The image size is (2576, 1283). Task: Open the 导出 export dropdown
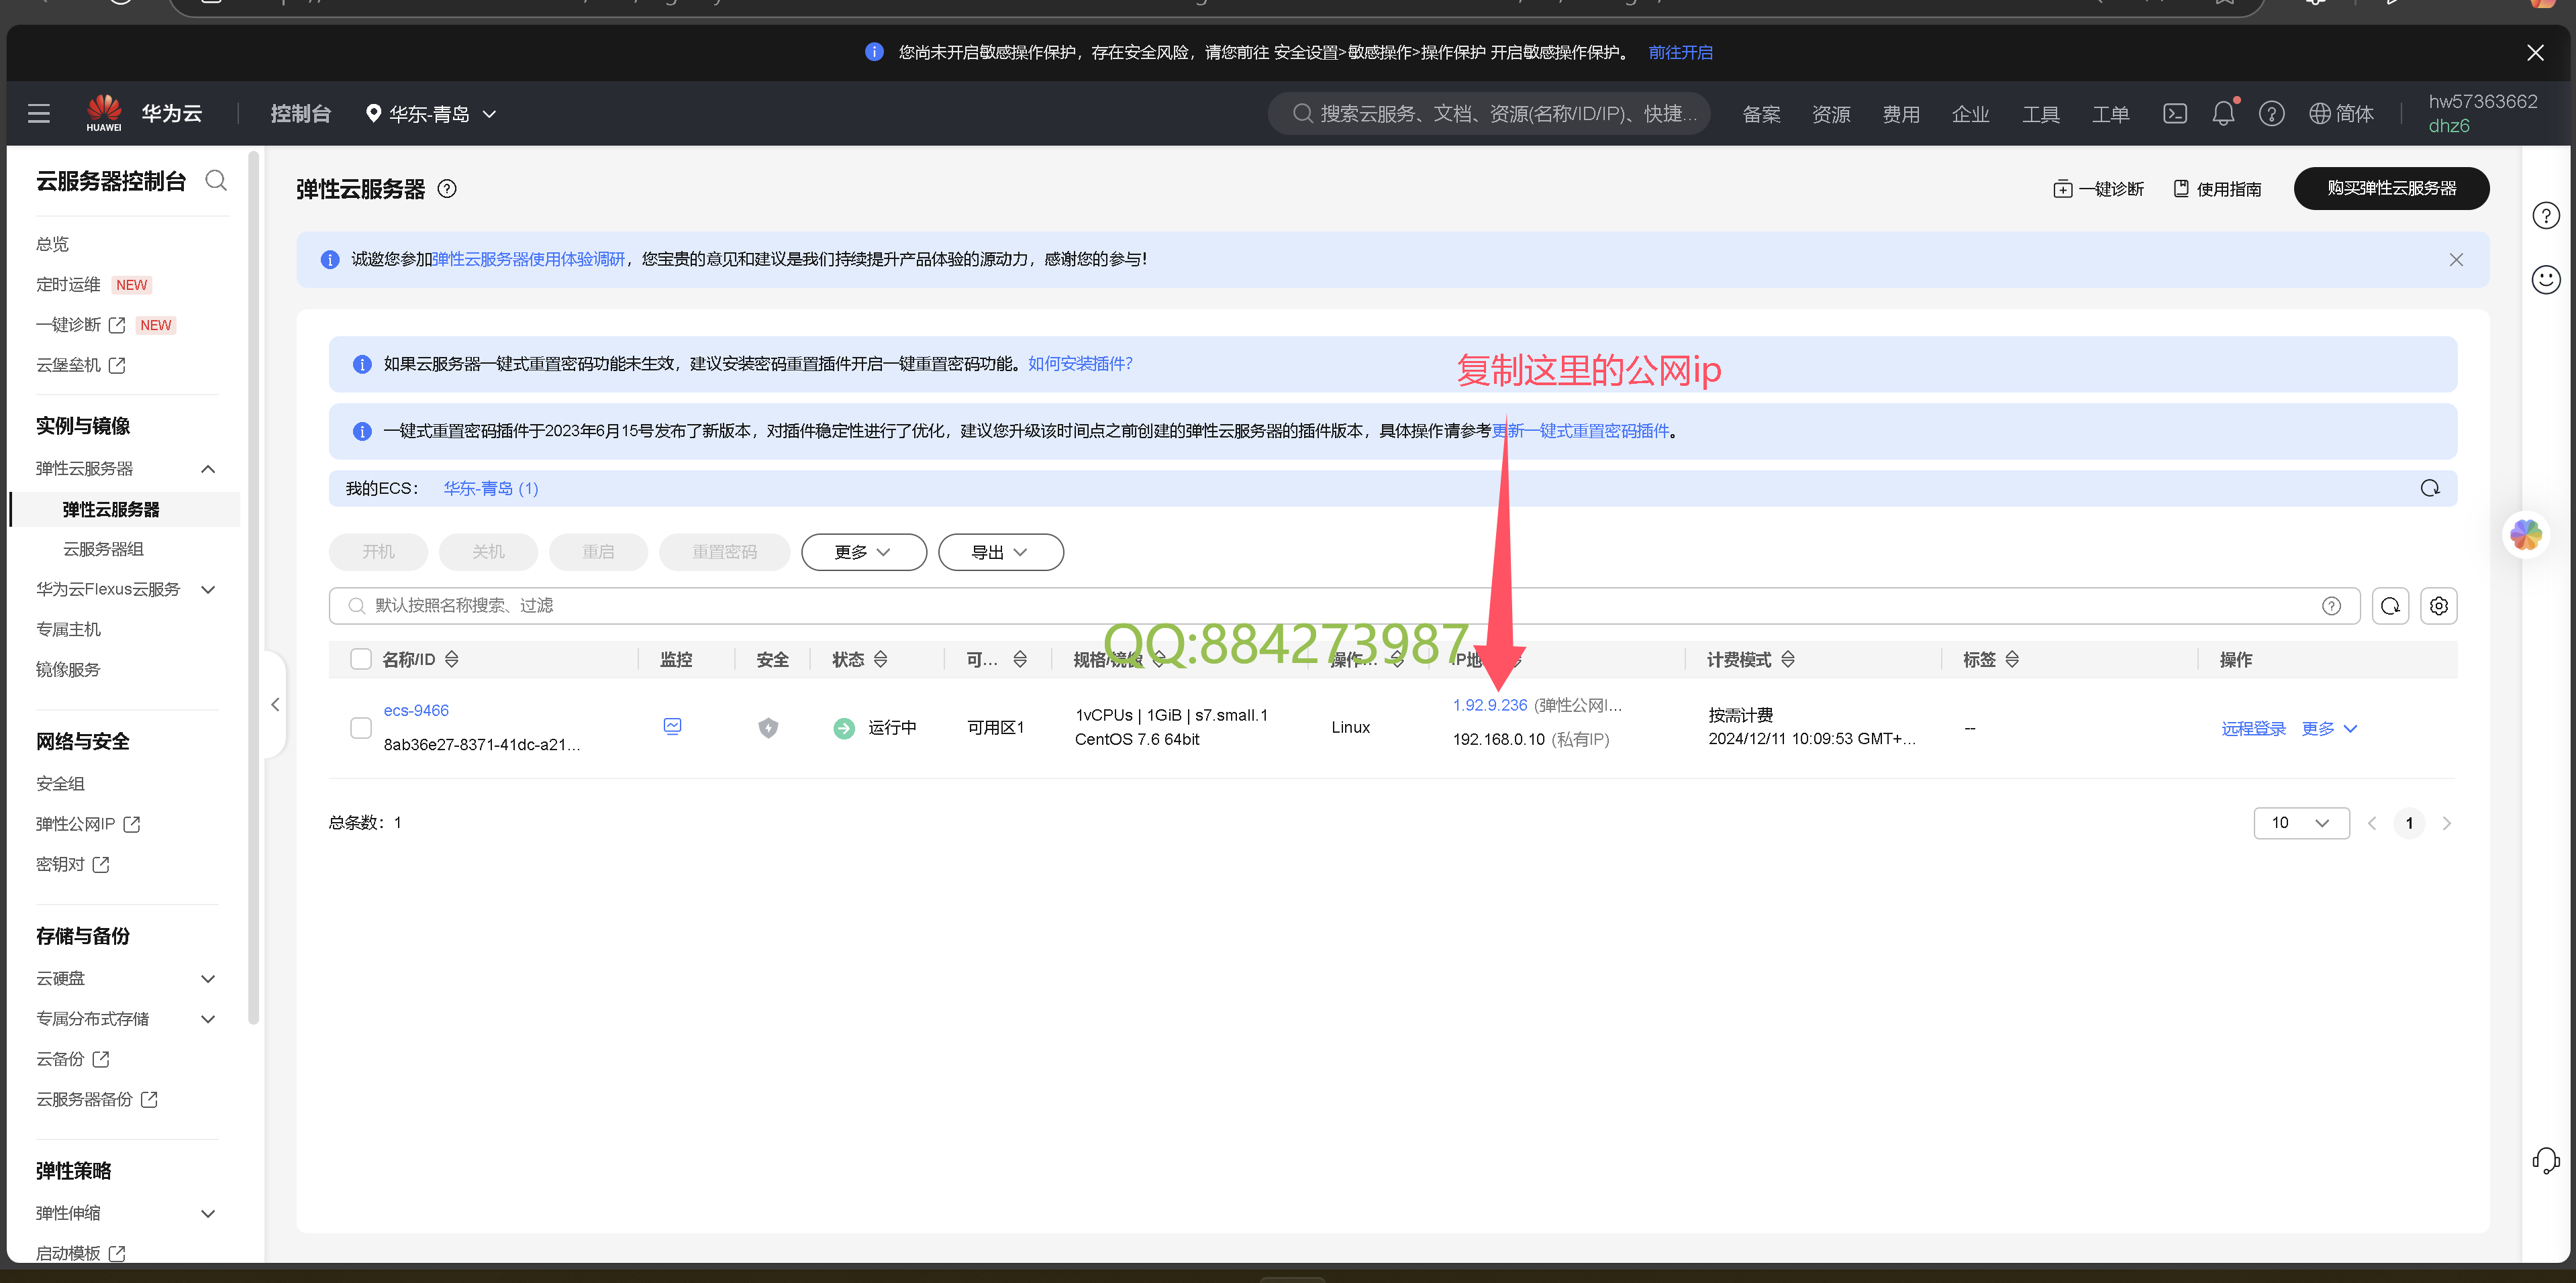tap(1000, 552)
